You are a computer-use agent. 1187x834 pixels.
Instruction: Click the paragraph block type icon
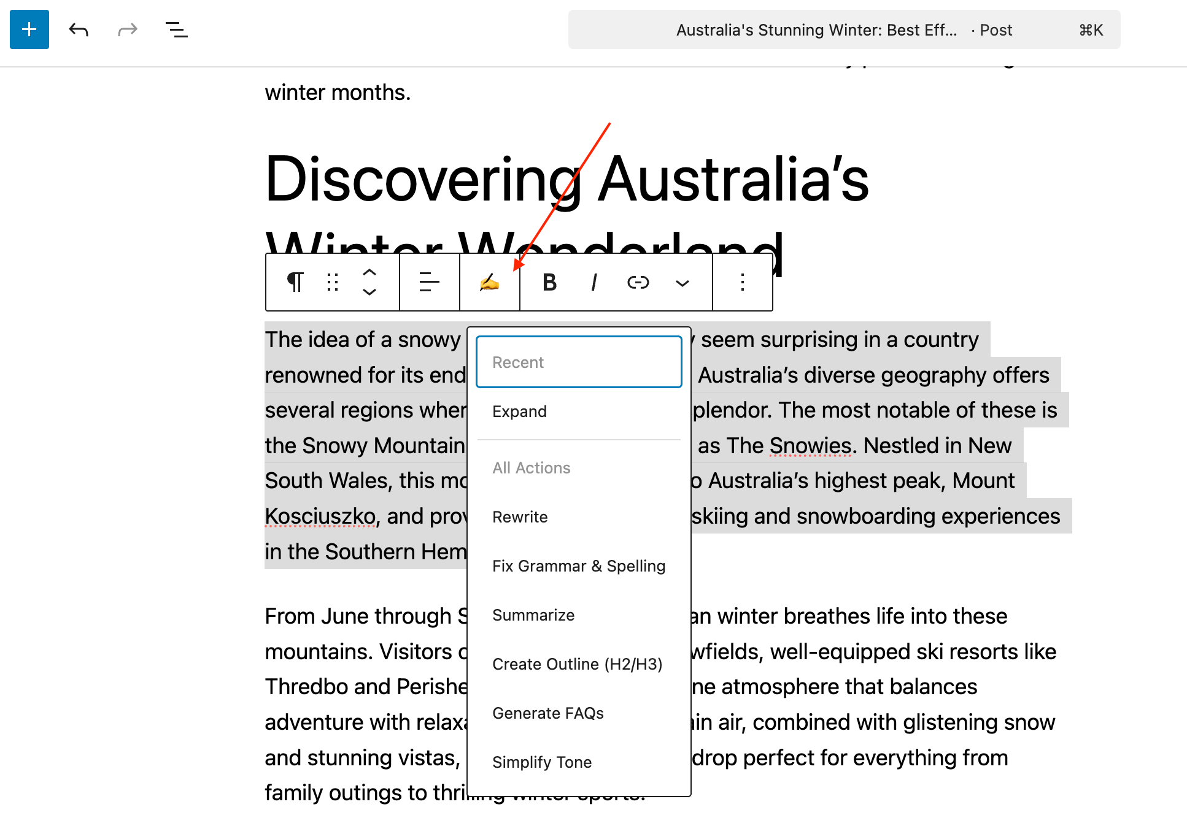(x=295, y=282)
